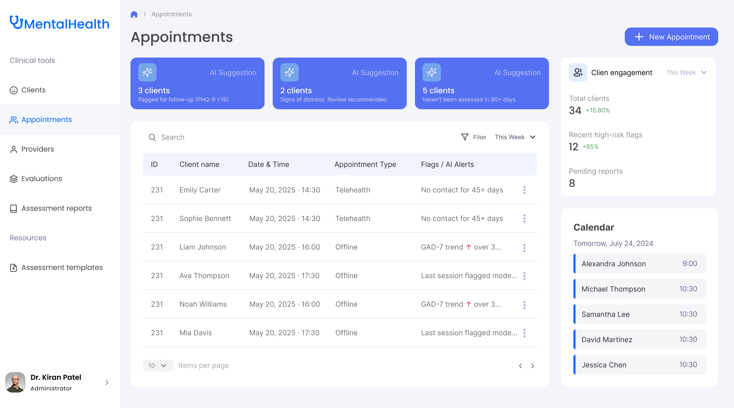Screen dimensions: 734x408
Task: Go to Evaluations in sidebar
Action: point(42,179)
